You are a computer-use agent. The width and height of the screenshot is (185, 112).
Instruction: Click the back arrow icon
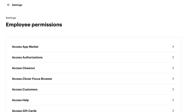[x=9, y=5]
